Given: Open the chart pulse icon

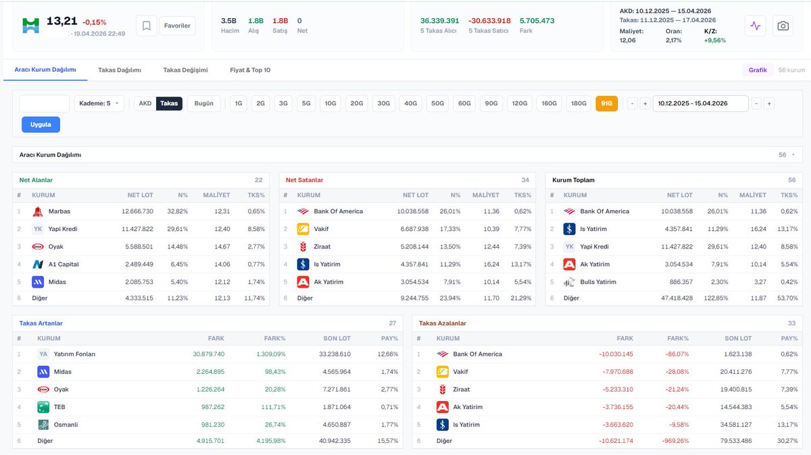Looking at the screenshot, I should click(x=756, y=26).
